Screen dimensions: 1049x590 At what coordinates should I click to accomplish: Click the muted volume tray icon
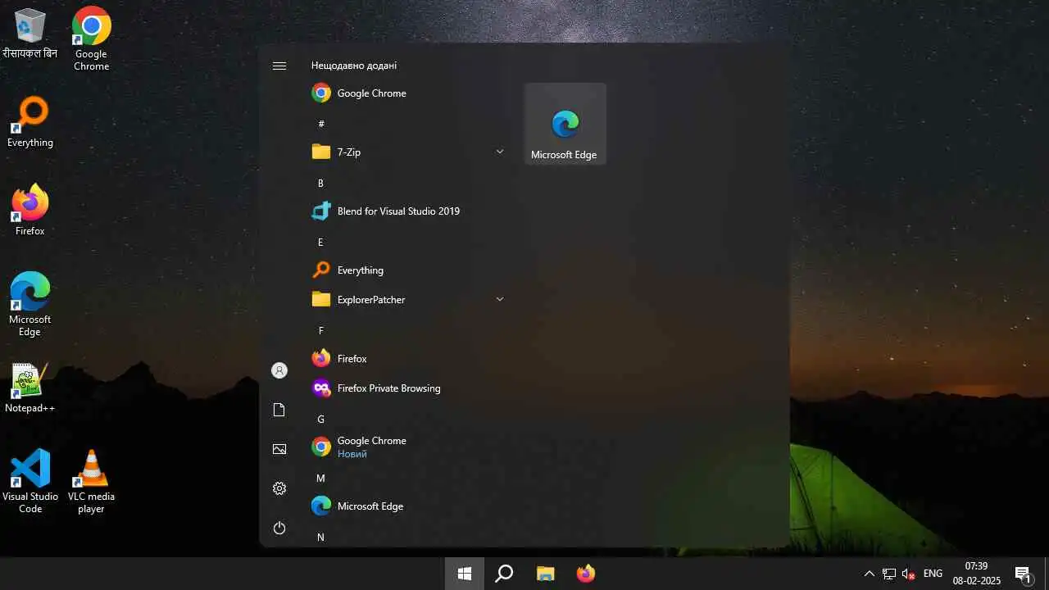[x=908, y=574]
